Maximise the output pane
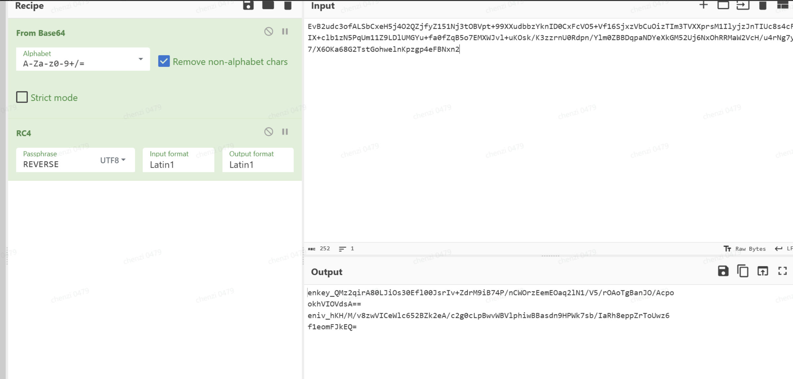The image size is (793, 379). pos(782,271)
